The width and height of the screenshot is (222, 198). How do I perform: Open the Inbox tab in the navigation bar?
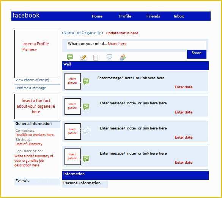179,16
